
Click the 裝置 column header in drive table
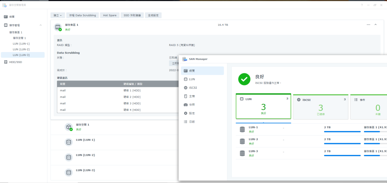coord(63,84)
